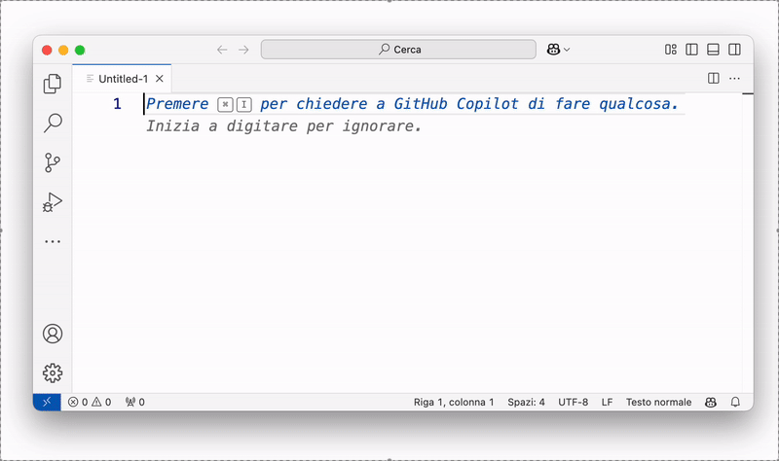Open the Run and Debug view
The image size is (779, 461).
click(x=53, y=202)
